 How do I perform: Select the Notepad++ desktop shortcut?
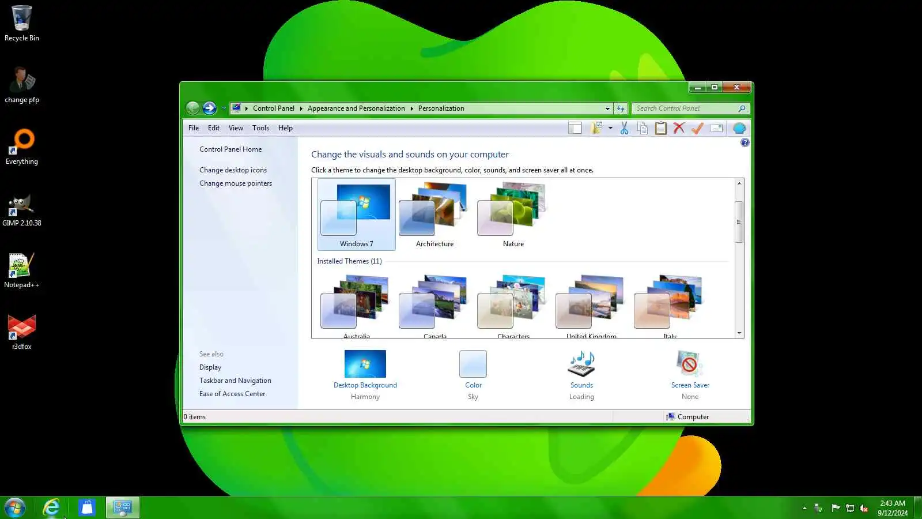22,270
